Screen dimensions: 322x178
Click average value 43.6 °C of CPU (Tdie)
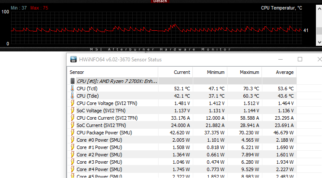pyautogui.click(x=285, y=96)
